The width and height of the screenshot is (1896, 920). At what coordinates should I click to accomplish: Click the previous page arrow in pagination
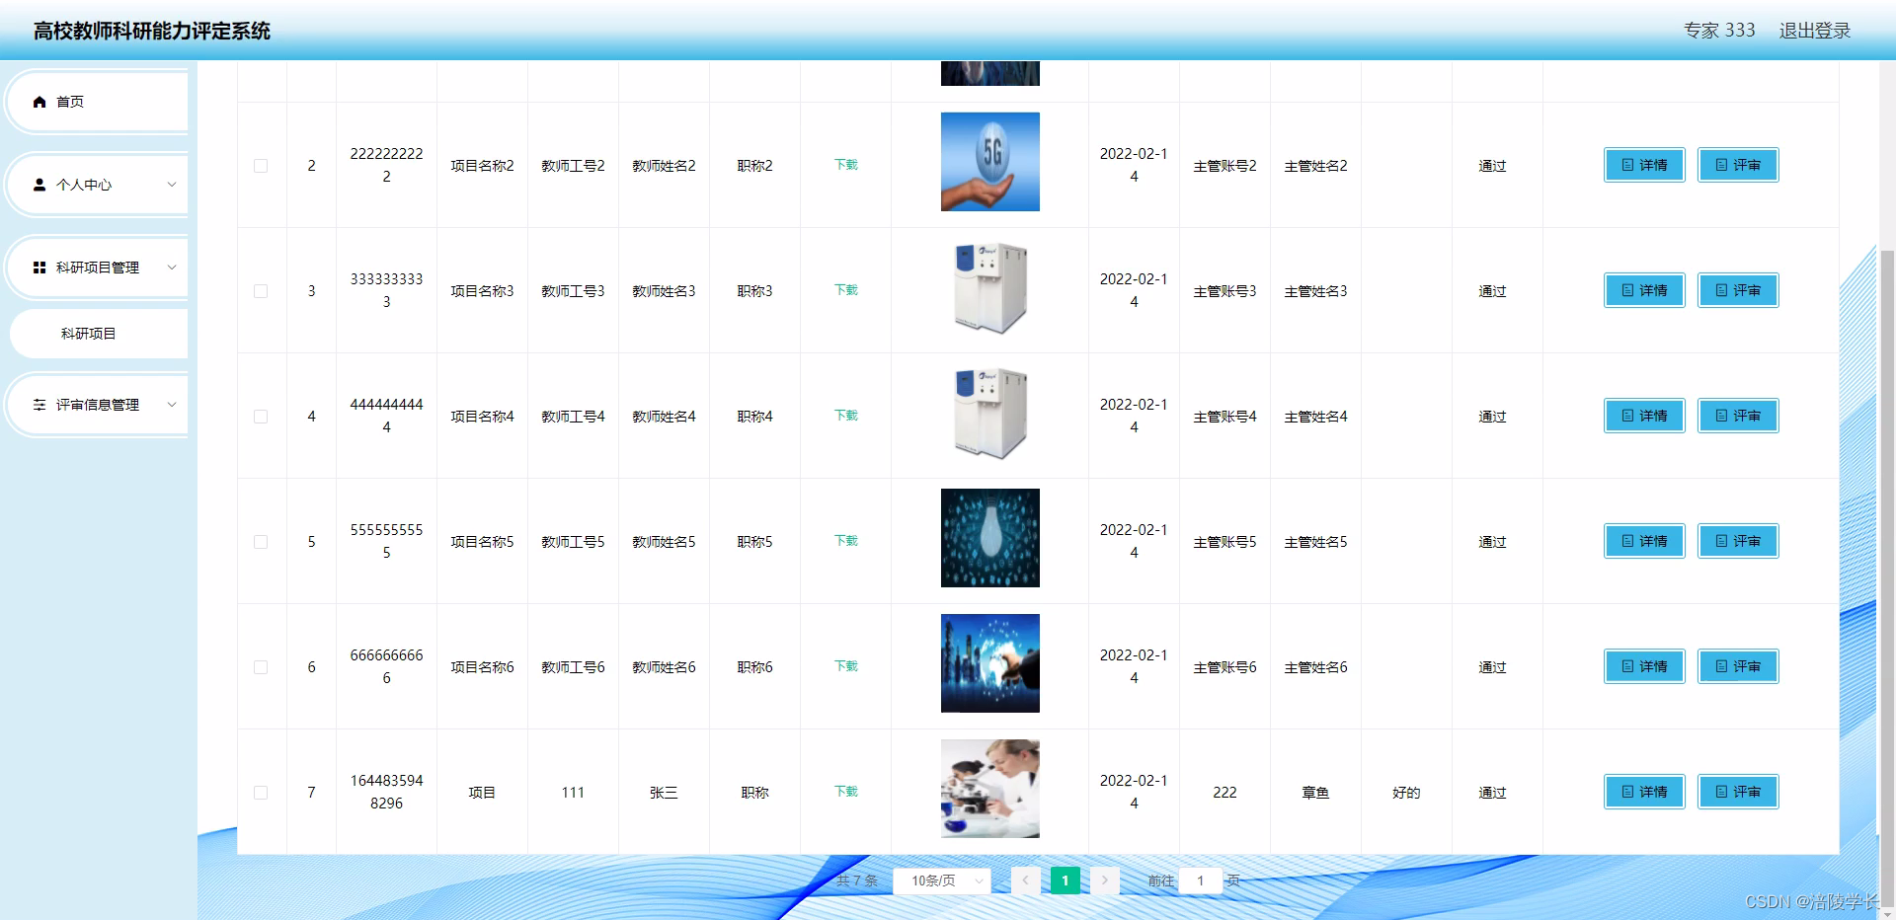pos(1025,881)
